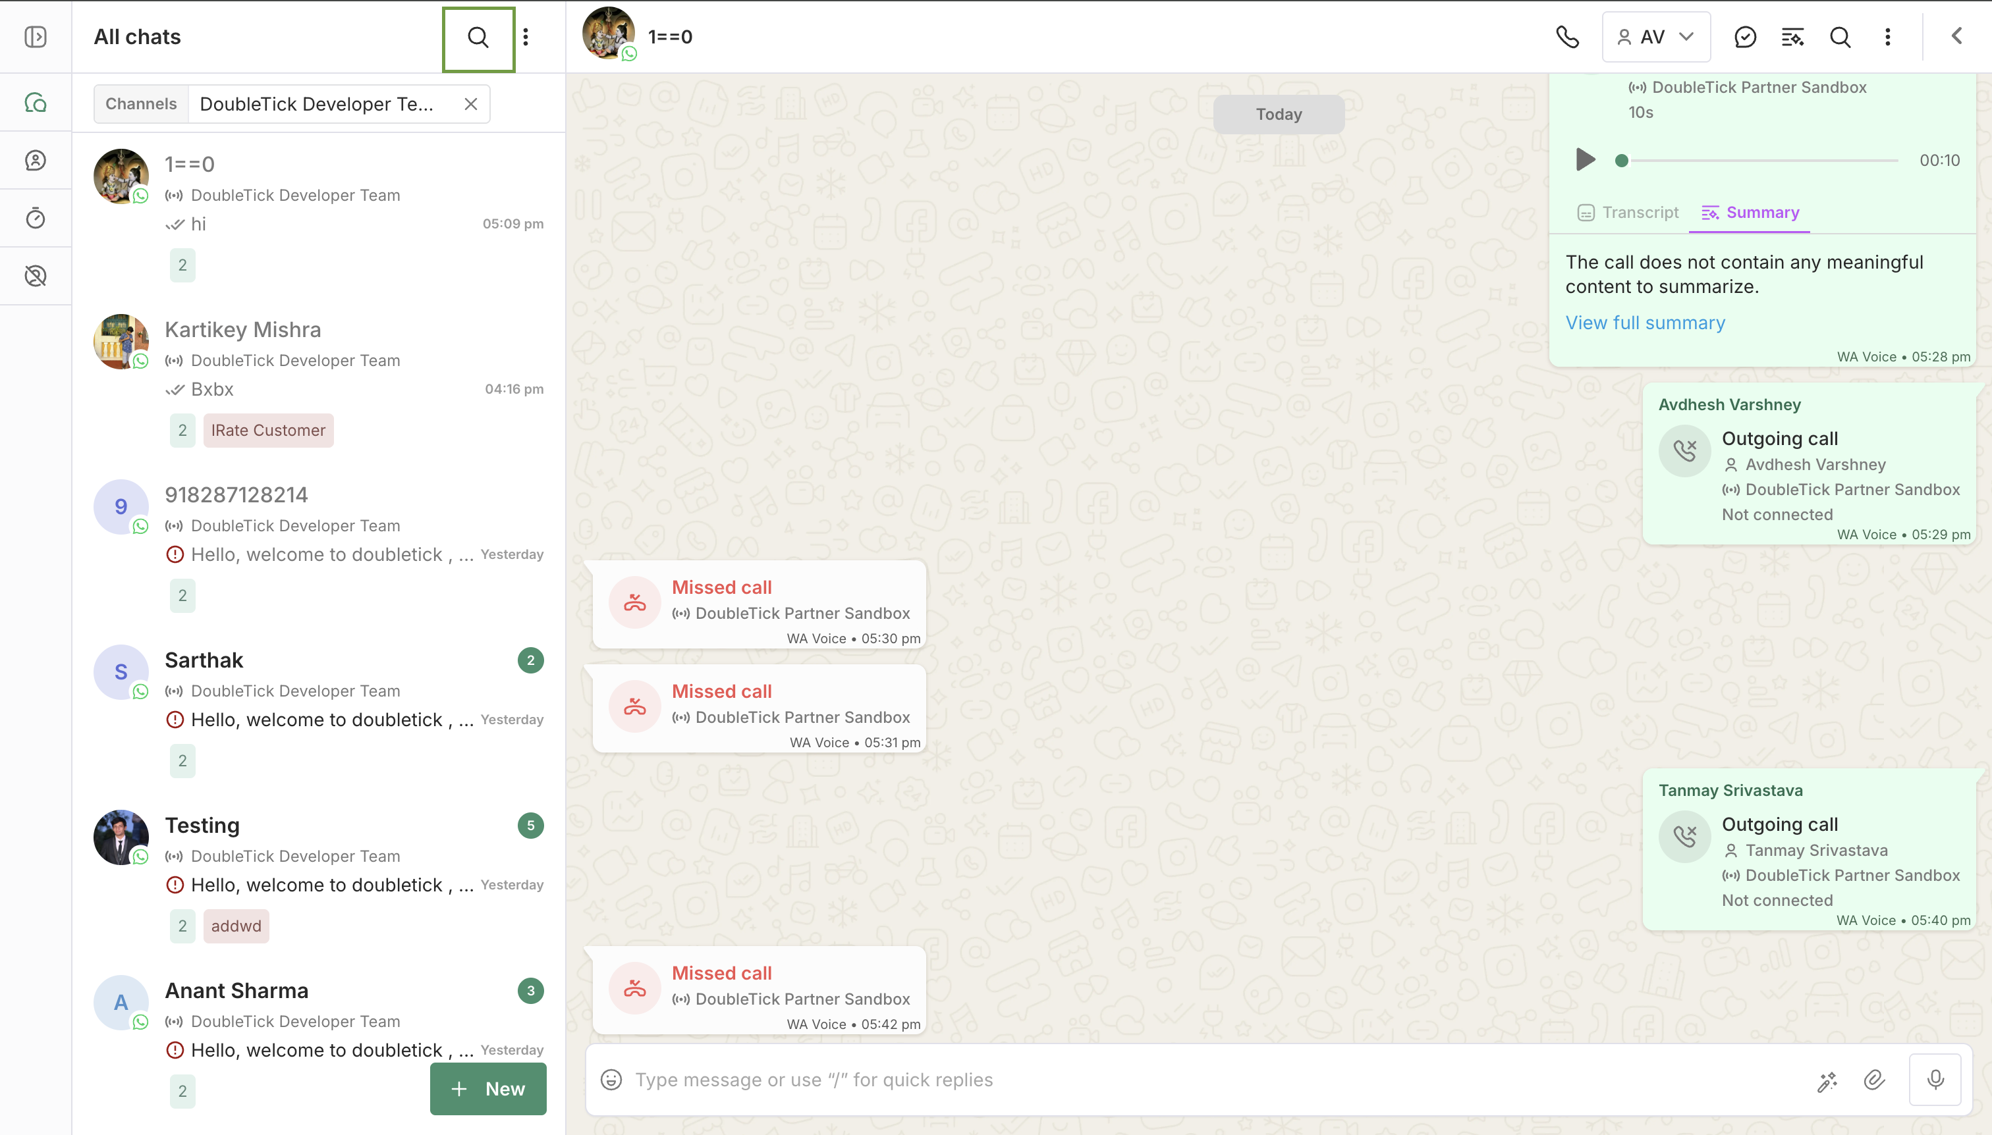Click the IRate Customer tag
1992x1135 pixels.
click(x=268, y=431)
